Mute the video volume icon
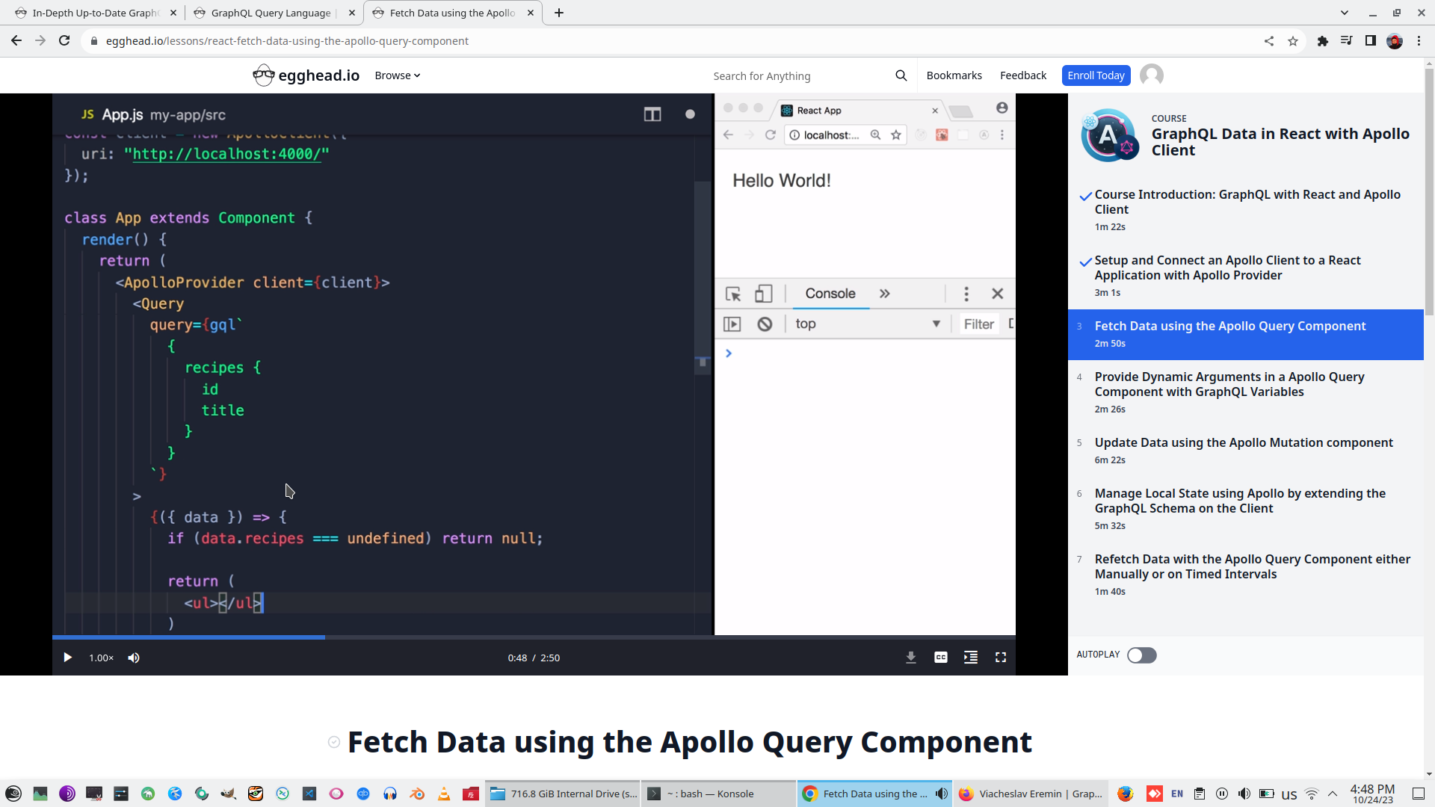This screenshot has width=1435, height=807. click(134, 658)
